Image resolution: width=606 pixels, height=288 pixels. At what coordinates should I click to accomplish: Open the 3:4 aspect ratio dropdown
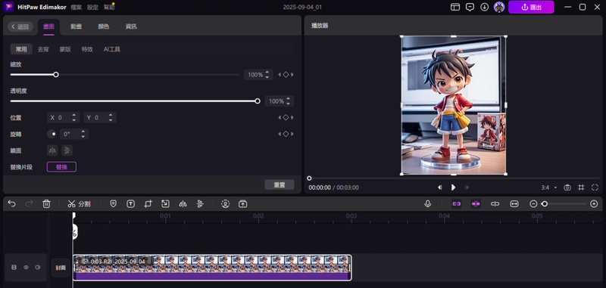click(550, 187)
